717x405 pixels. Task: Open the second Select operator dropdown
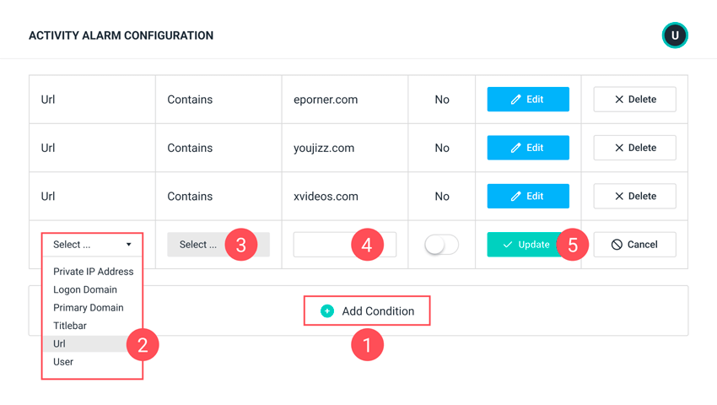click(199, 245)
